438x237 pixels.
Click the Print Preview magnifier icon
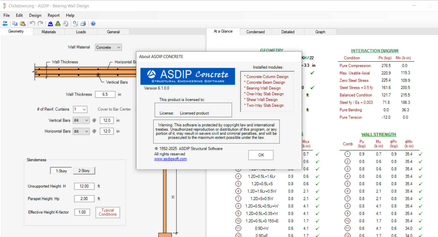point(75,23)
